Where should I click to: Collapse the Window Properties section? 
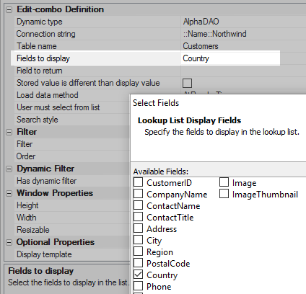tap(9, 194)
